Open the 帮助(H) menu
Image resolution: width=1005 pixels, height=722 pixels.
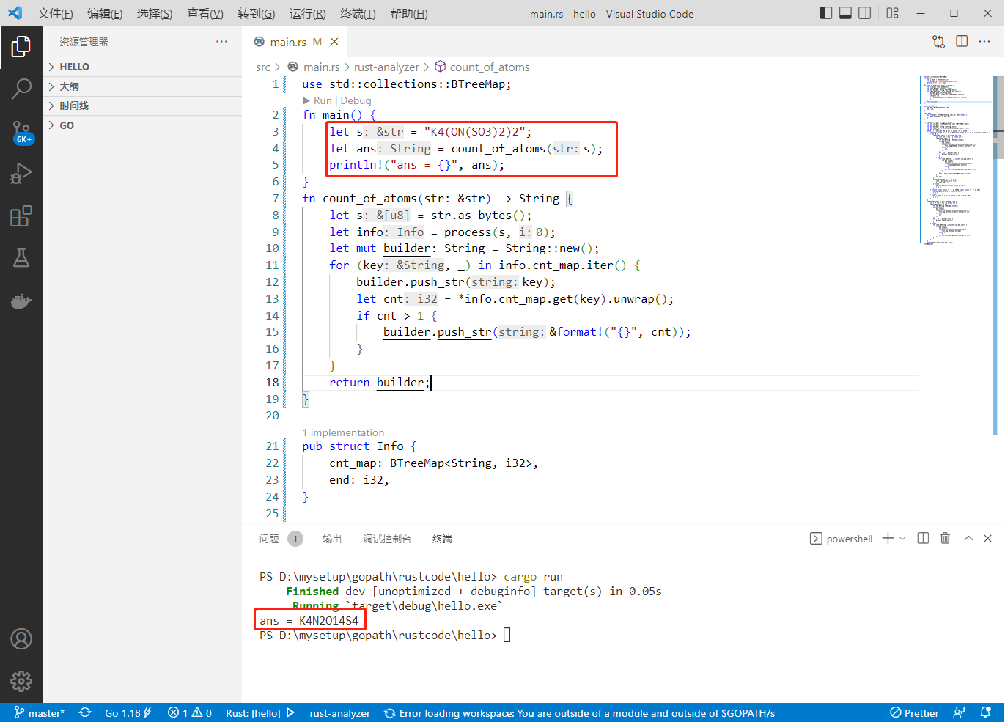pyautogui.click(x=408, y=13)
